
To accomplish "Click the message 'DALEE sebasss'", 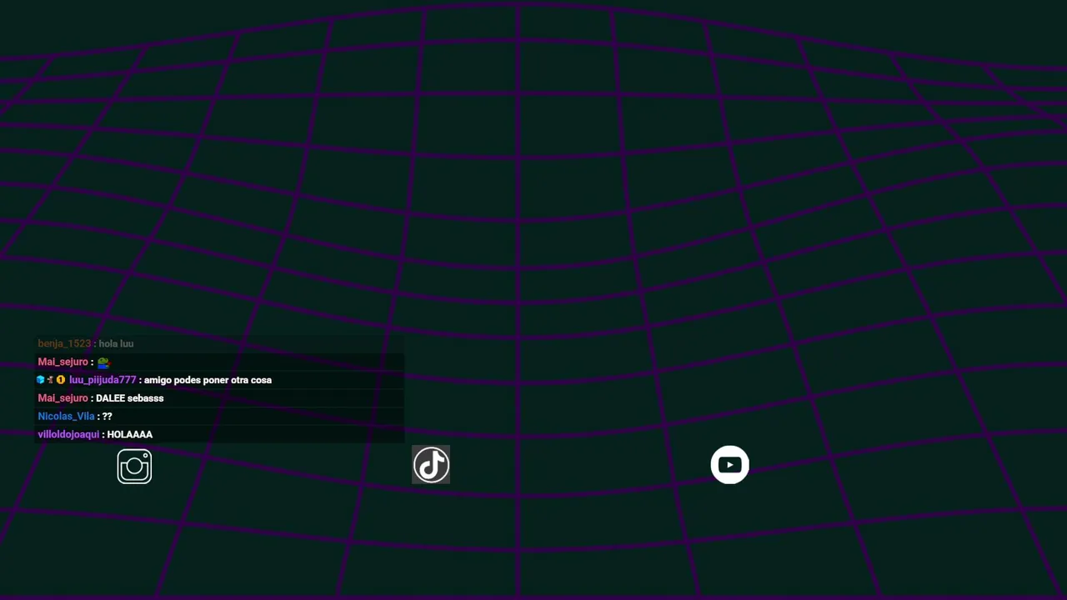I will pos(129,398).
